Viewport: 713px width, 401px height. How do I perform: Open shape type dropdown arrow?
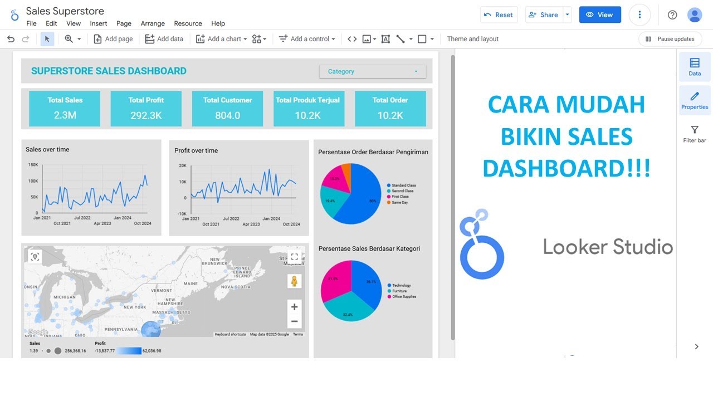coord(432,39)
